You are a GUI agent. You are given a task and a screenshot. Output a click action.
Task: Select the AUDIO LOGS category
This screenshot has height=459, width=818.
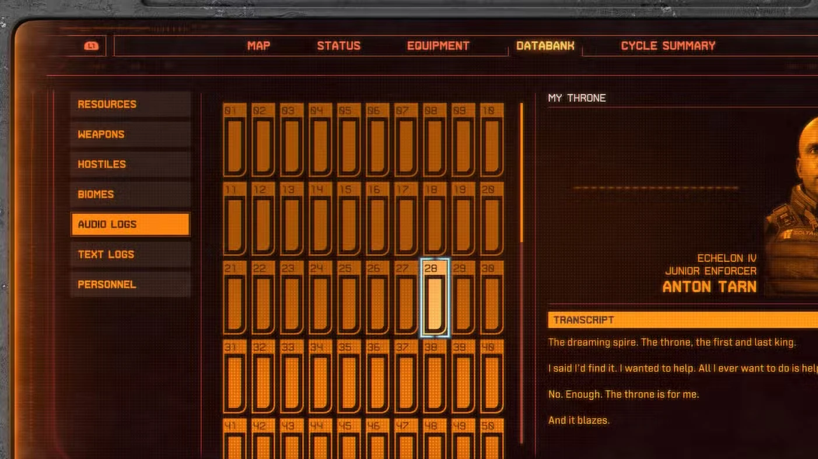pyautogui.click(x=131, y=224)
